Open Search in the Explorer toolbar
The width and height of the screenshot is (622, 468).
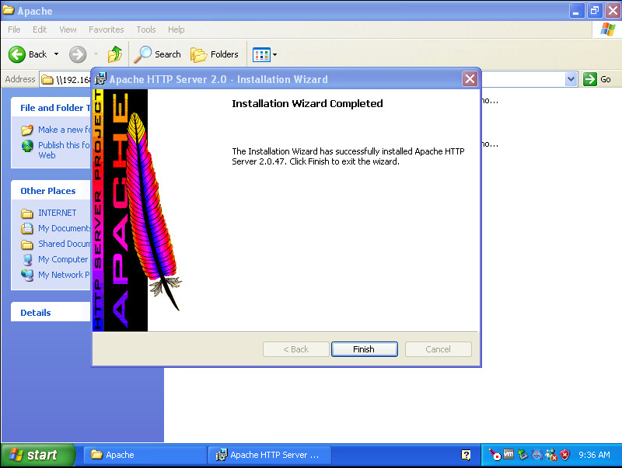(158, 54)
